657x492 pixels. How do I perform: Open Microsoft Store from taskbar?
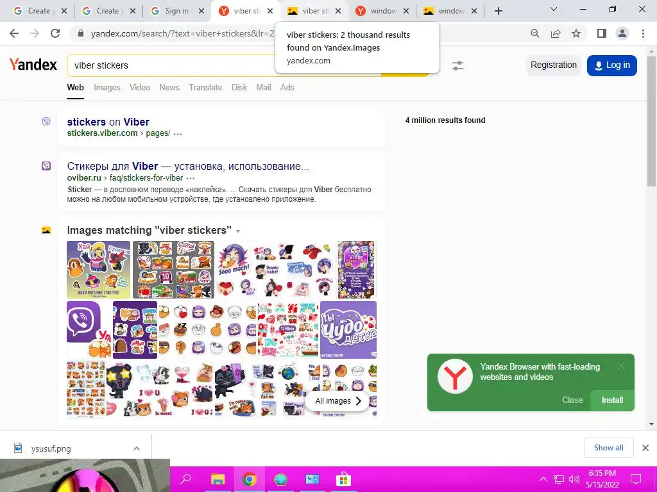tap(343, 479)
